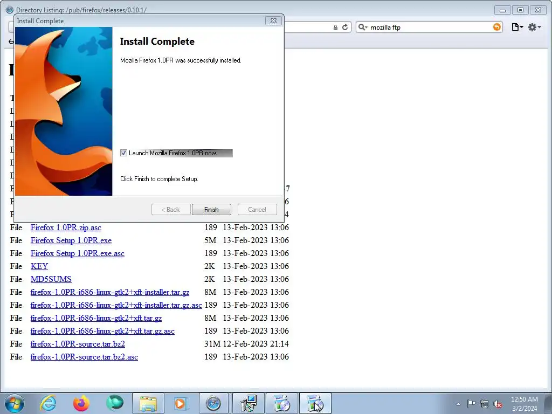Click the 5M size of Firefox Setup exe

click(210, 240)
